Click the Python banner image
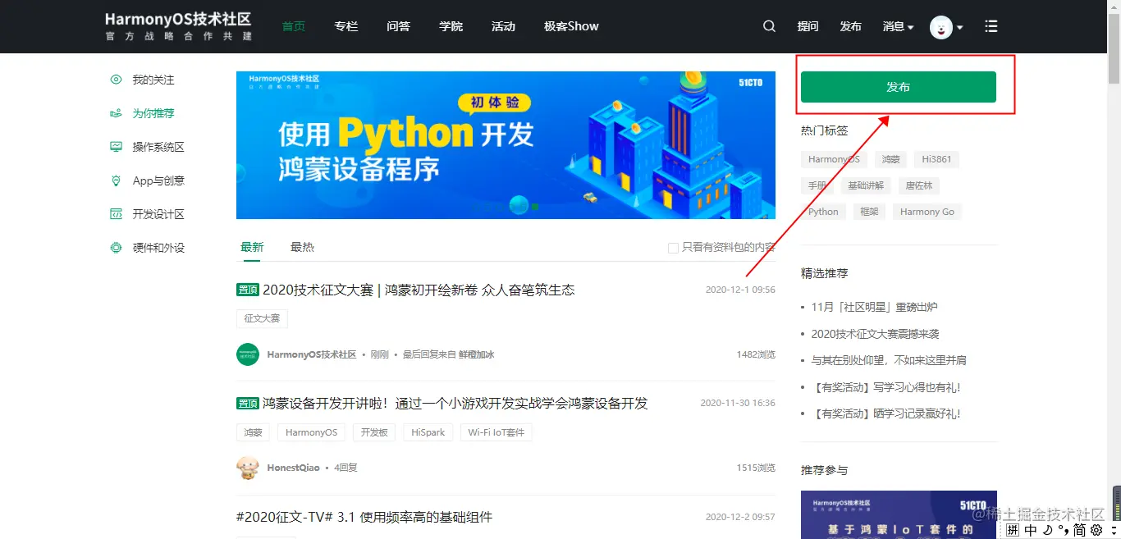Image resolution: width=1121 pixels, height=539 pixels. pos(506,145)
